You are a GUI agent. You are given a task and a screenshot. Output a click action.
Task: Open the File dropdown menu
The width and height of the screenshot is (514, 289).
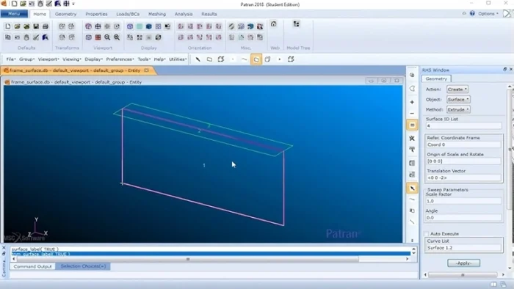(11, 59)
